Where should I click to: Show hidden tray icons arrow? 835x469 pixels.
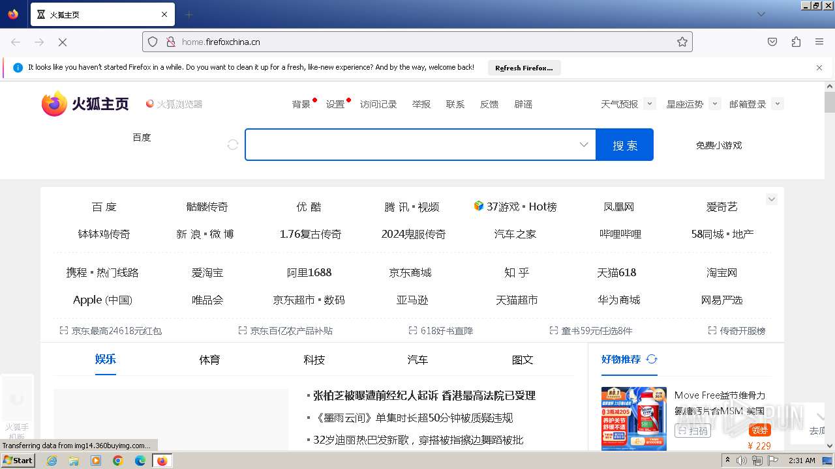(x=727, y=460)
